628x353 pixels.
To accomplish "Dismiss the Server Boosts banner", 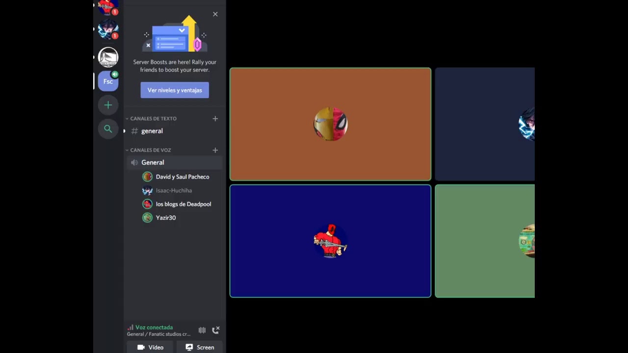I will point(215,14).
